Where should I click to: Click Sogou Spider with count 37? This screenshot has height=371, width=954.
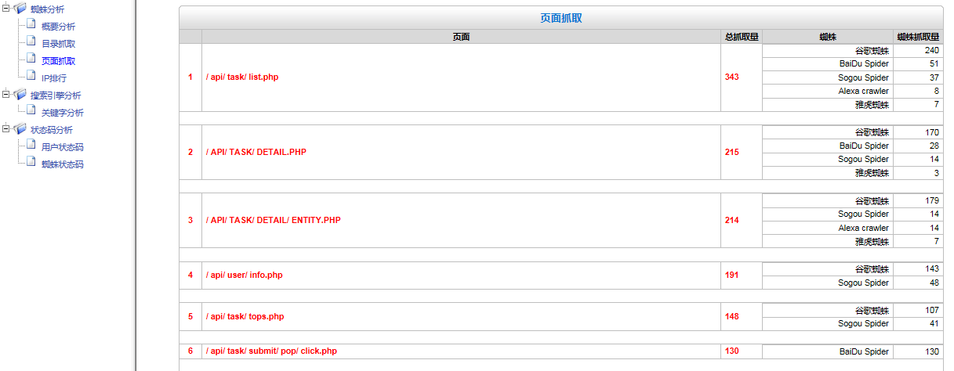click(863, 77)
